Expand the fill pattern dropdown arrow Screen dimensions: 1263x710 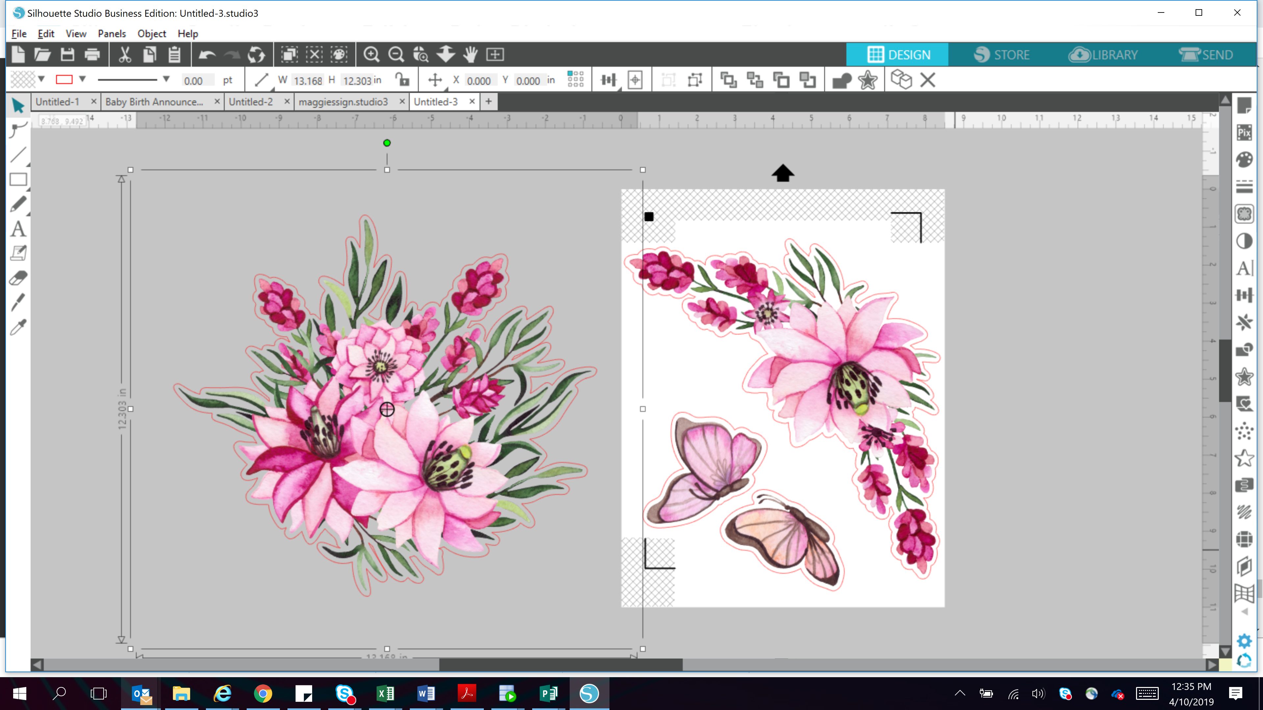(x=42, y=79)
